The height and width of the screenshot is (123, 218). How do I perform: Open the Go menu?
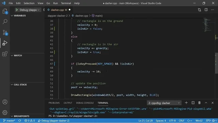48,3
